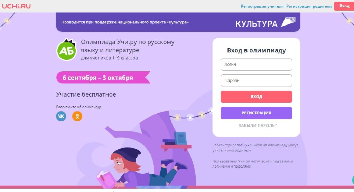Viewport: 354px width, 192px height.
Task: Submit with the red ВХОД button
Action: 256,97
